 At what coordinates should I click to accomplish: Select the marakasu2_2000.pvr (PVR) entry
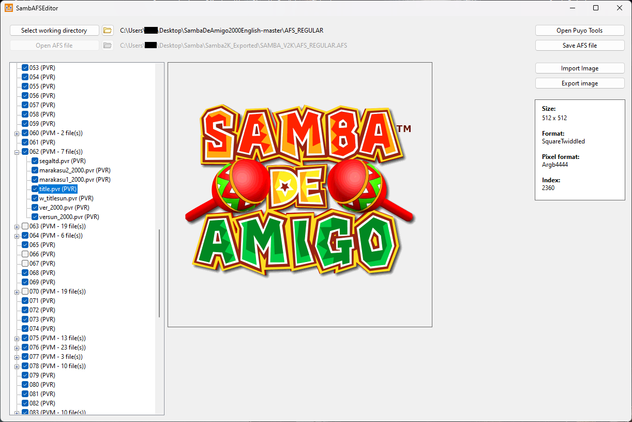pyautogui.click(x=75, y=170)
